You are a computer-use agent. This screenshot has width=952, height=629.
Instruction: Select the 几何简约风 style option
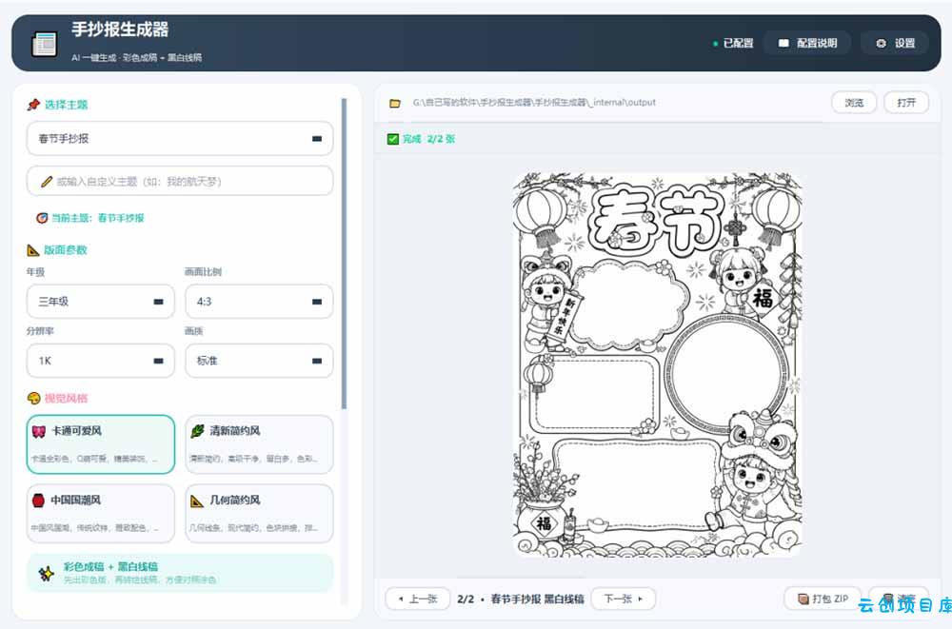pos(259,513)
